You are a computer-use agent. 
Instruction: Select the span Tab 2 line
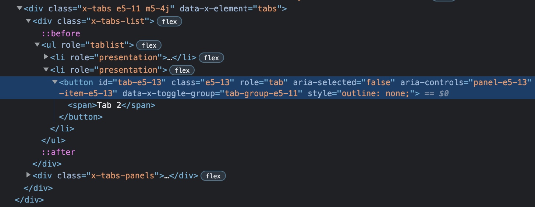[111, 105]
